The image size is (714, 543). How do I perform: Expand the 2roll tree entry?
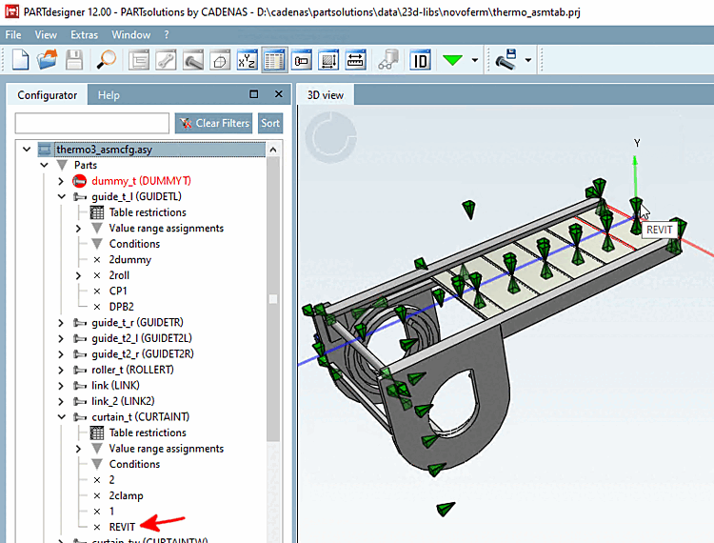79,275
